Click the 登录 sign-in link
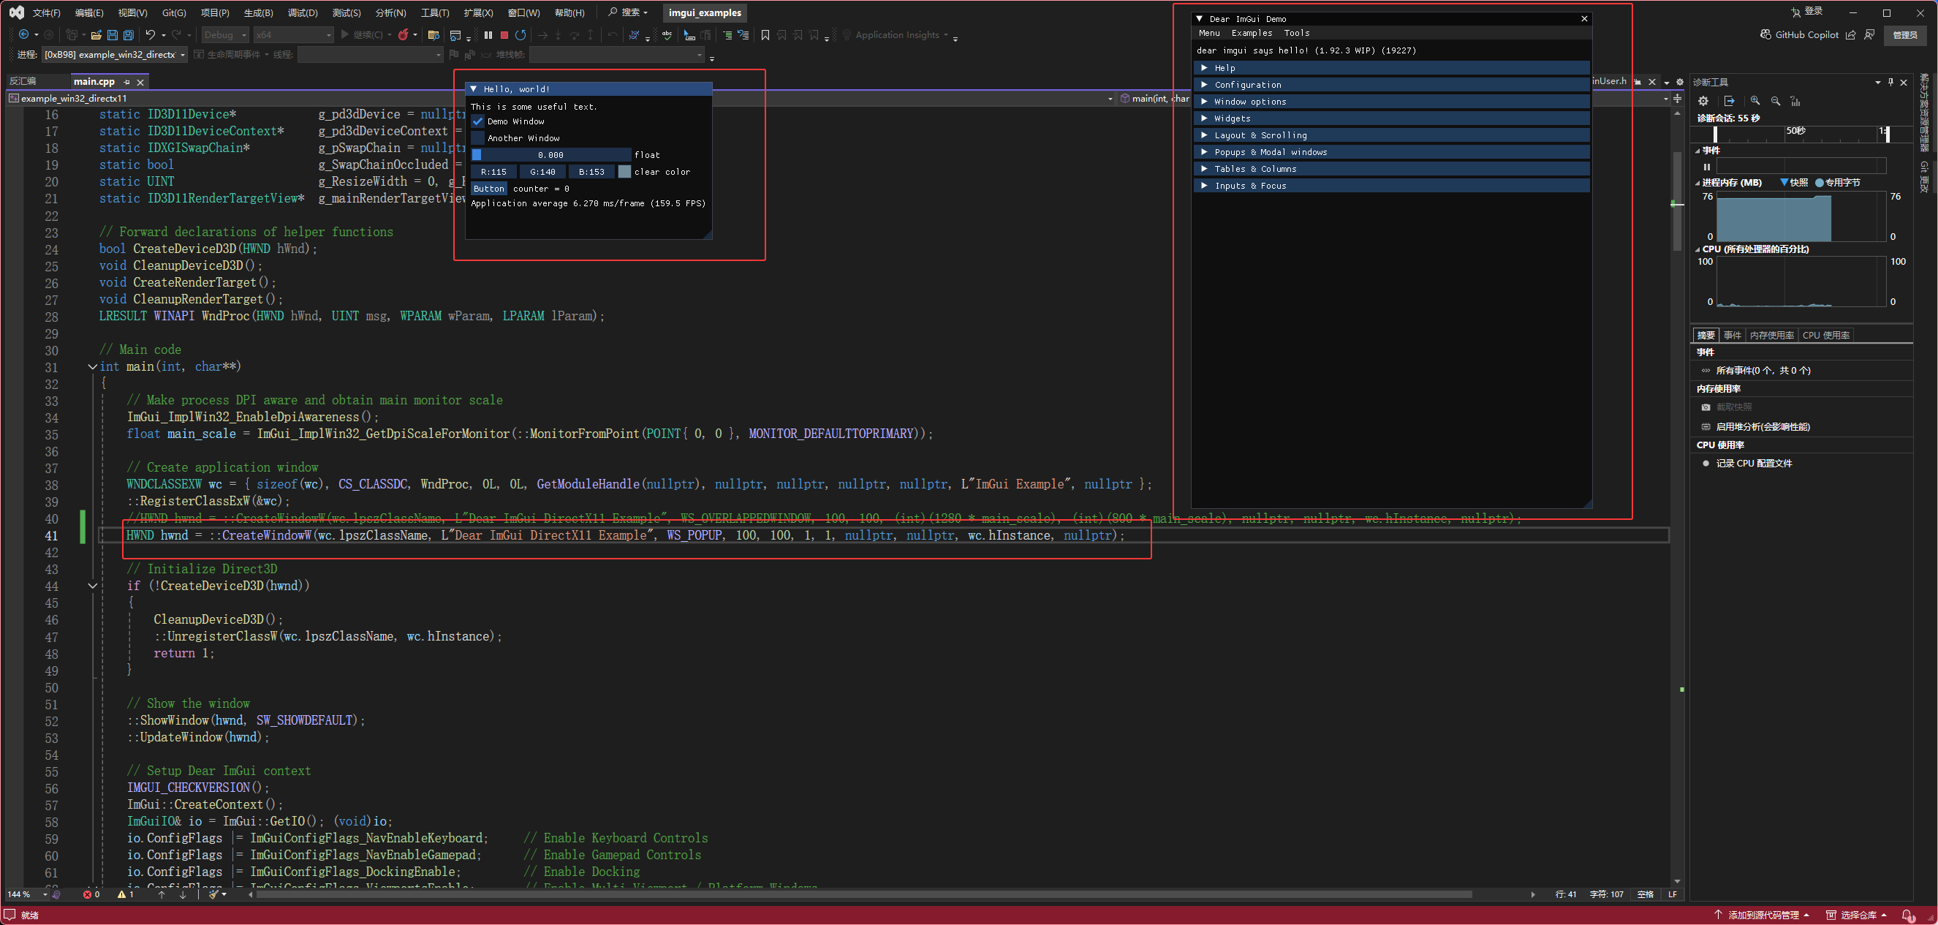The height and width of the screenshot is (925, 1938). coord(1807,11)
